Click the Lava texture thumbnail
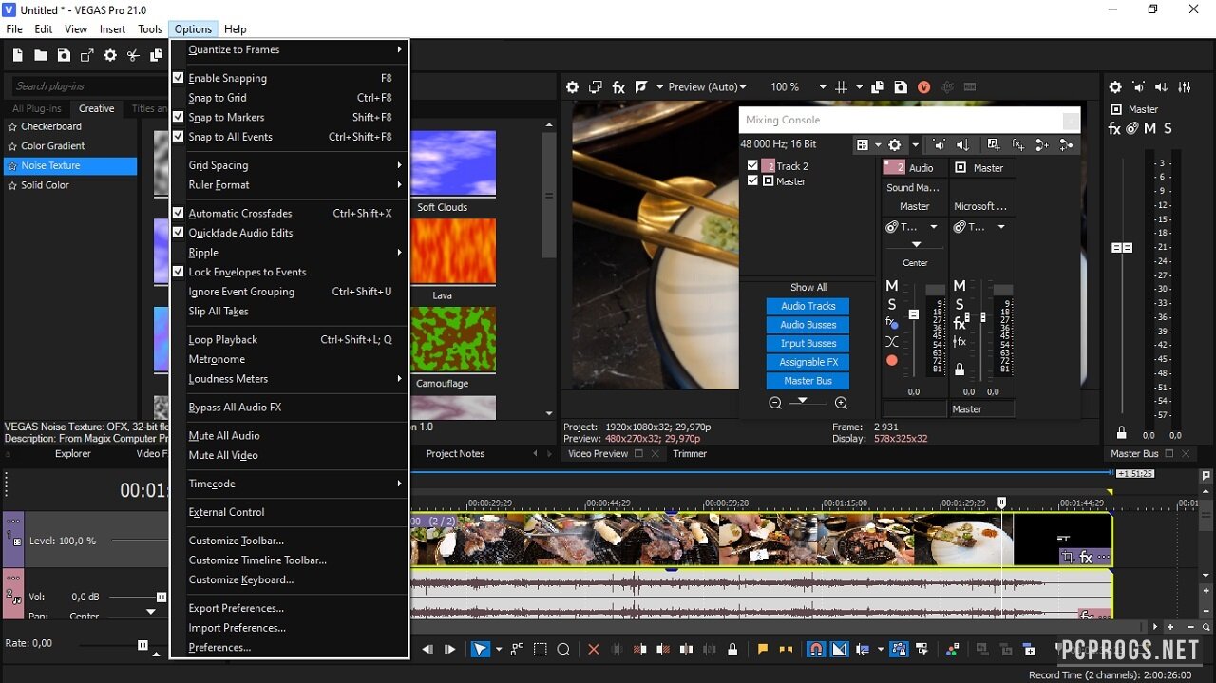 click(x=454, y=252)
